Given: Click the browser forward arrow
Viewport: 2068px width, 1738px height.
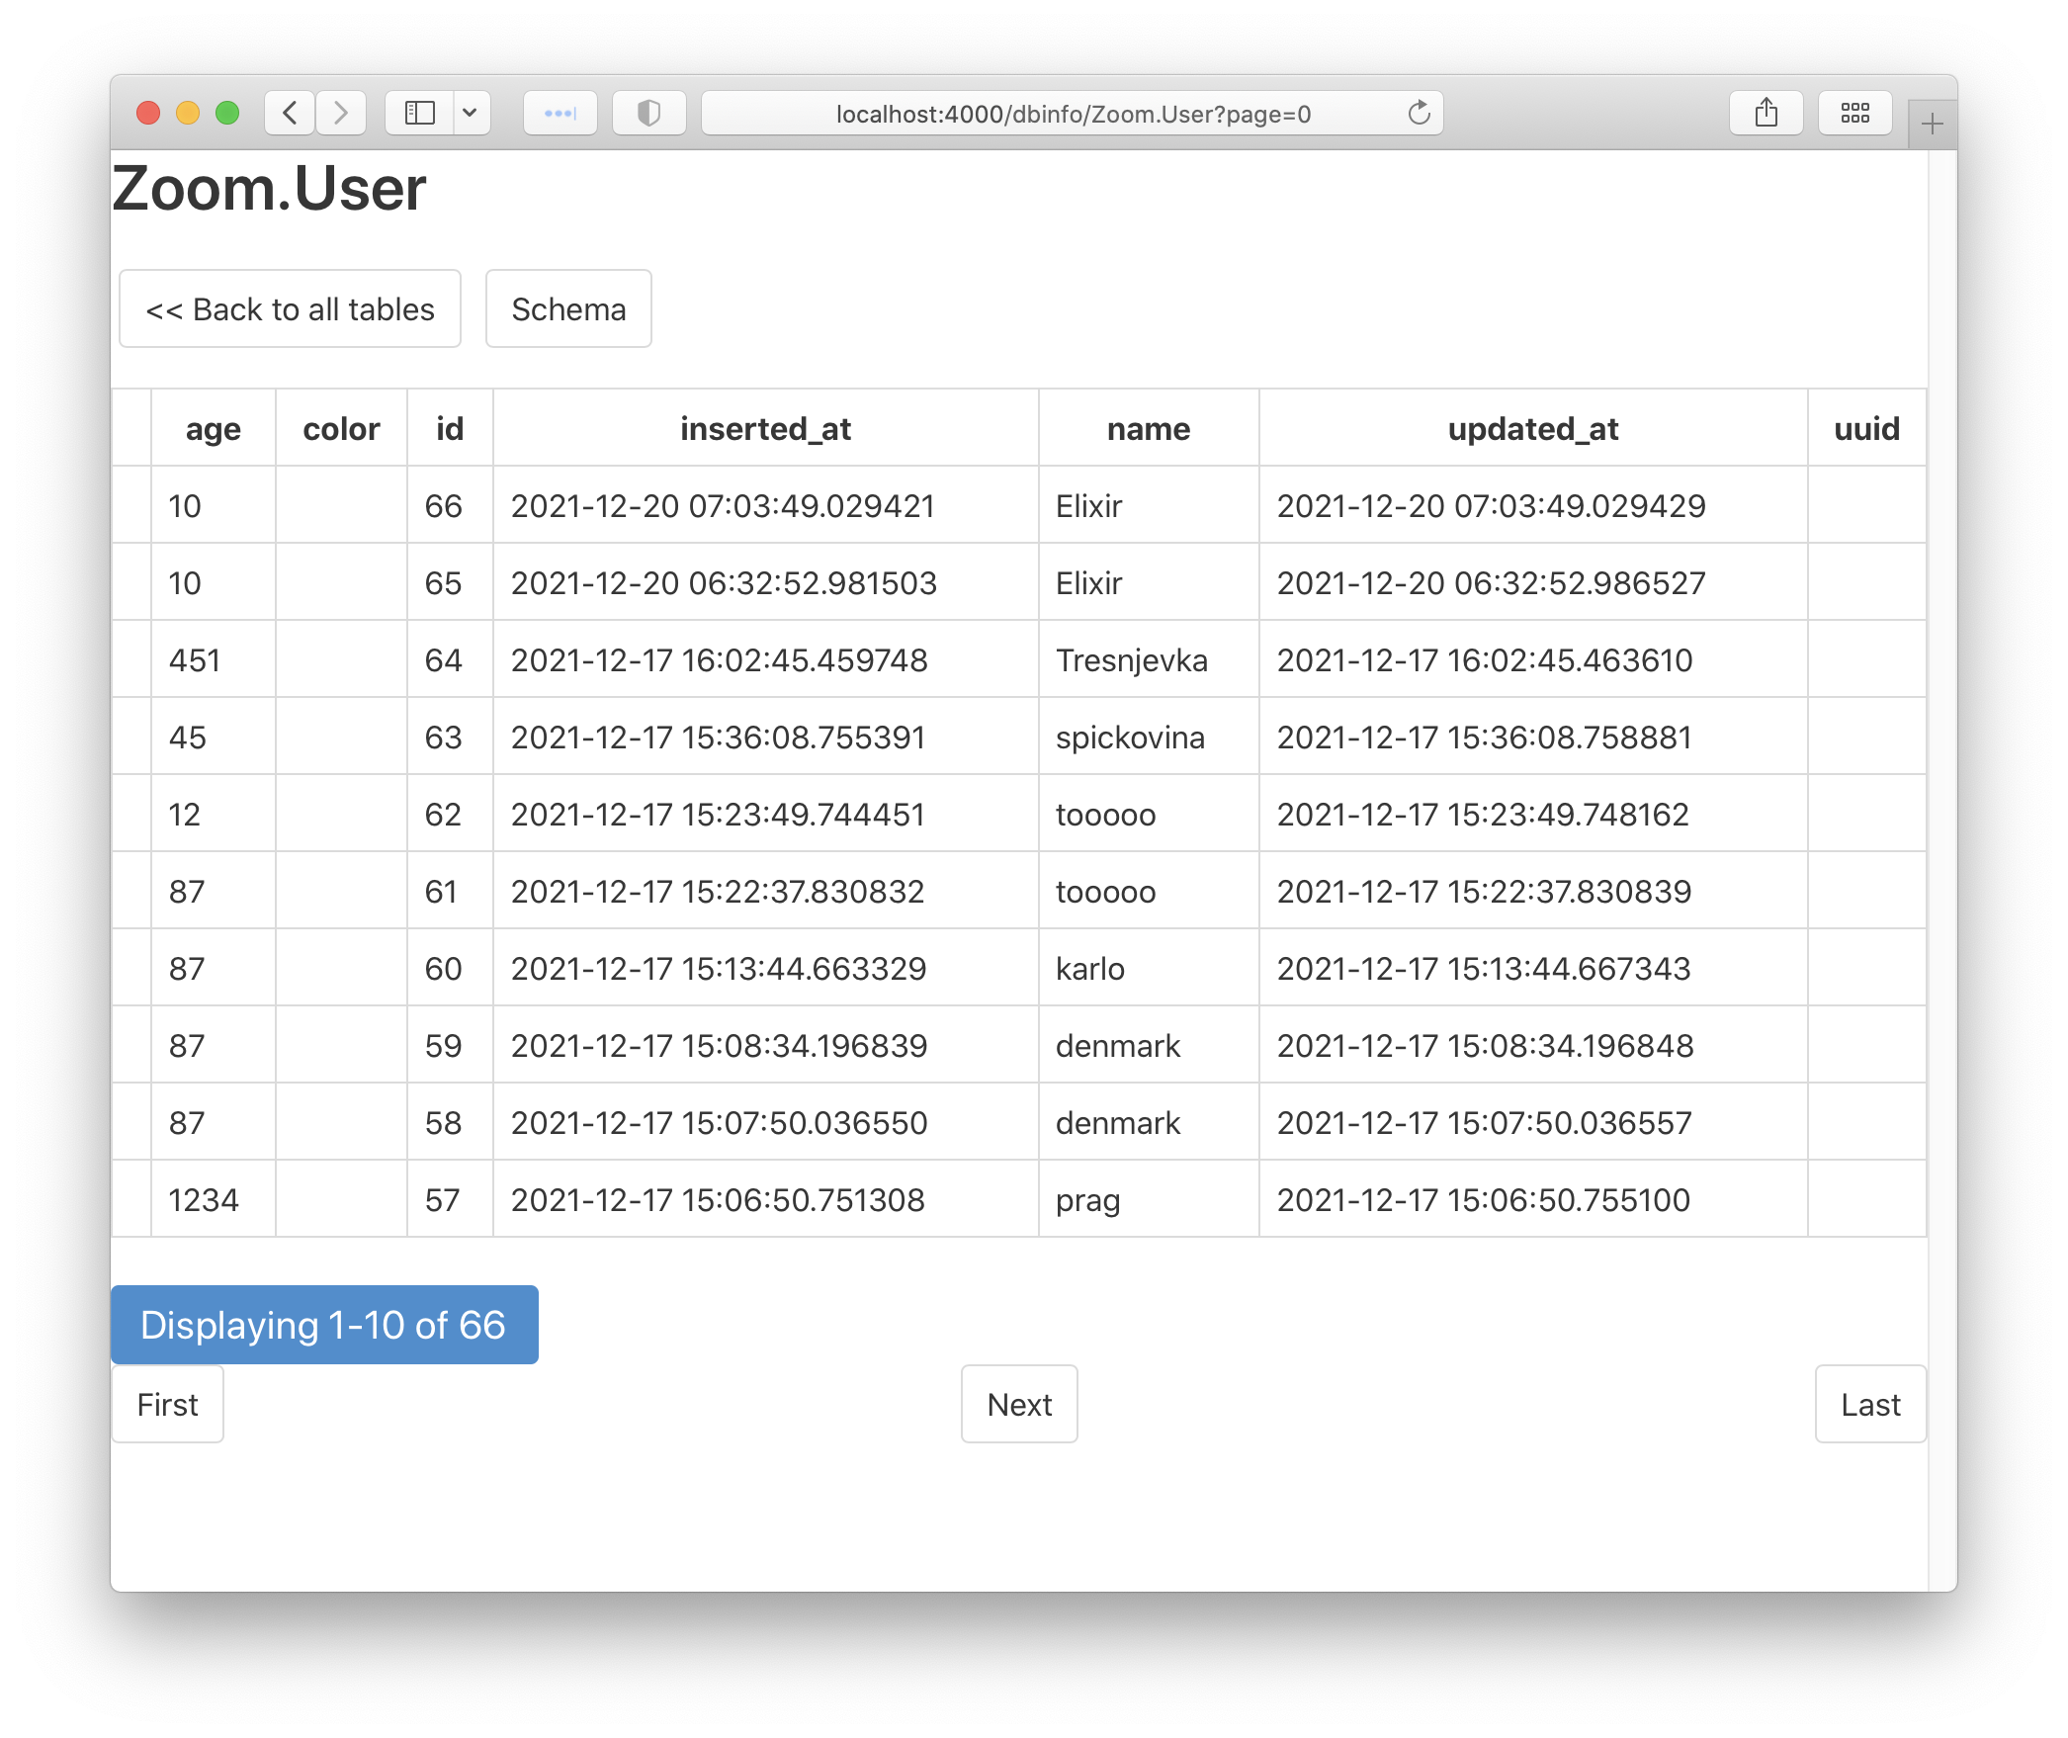Looking at the screenshot, I should point(341,113).
